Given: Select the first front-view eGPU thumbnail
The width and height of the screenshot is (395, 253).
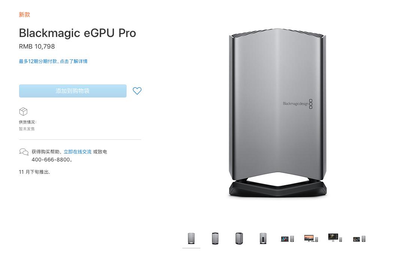Looking at the screenshot, I should (191, 238).
